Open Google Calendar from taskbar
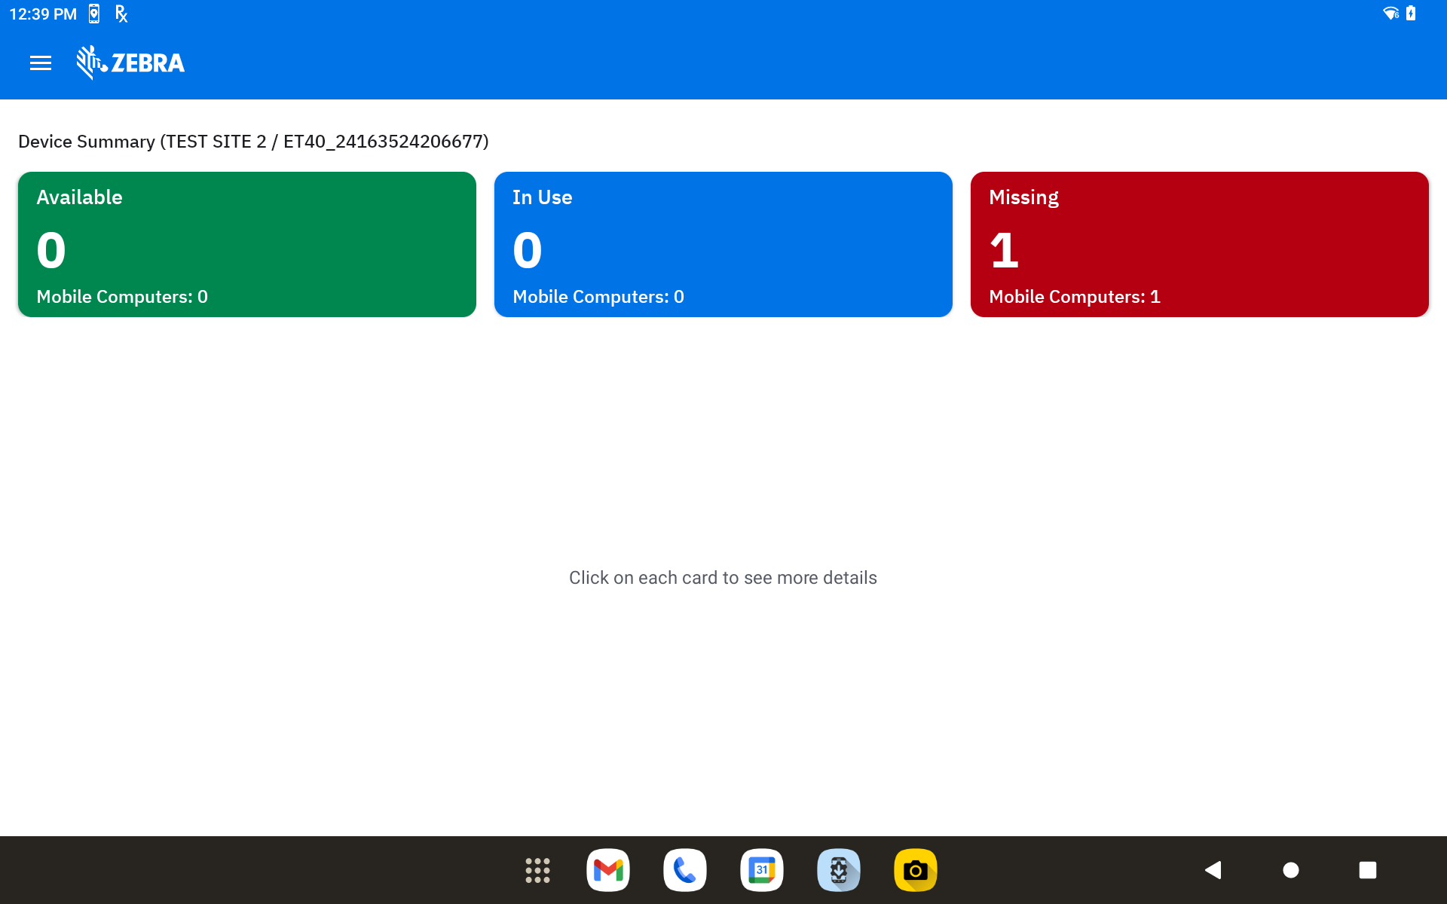The width and height of the screenshot is (1447, 904). click(762, 870)
